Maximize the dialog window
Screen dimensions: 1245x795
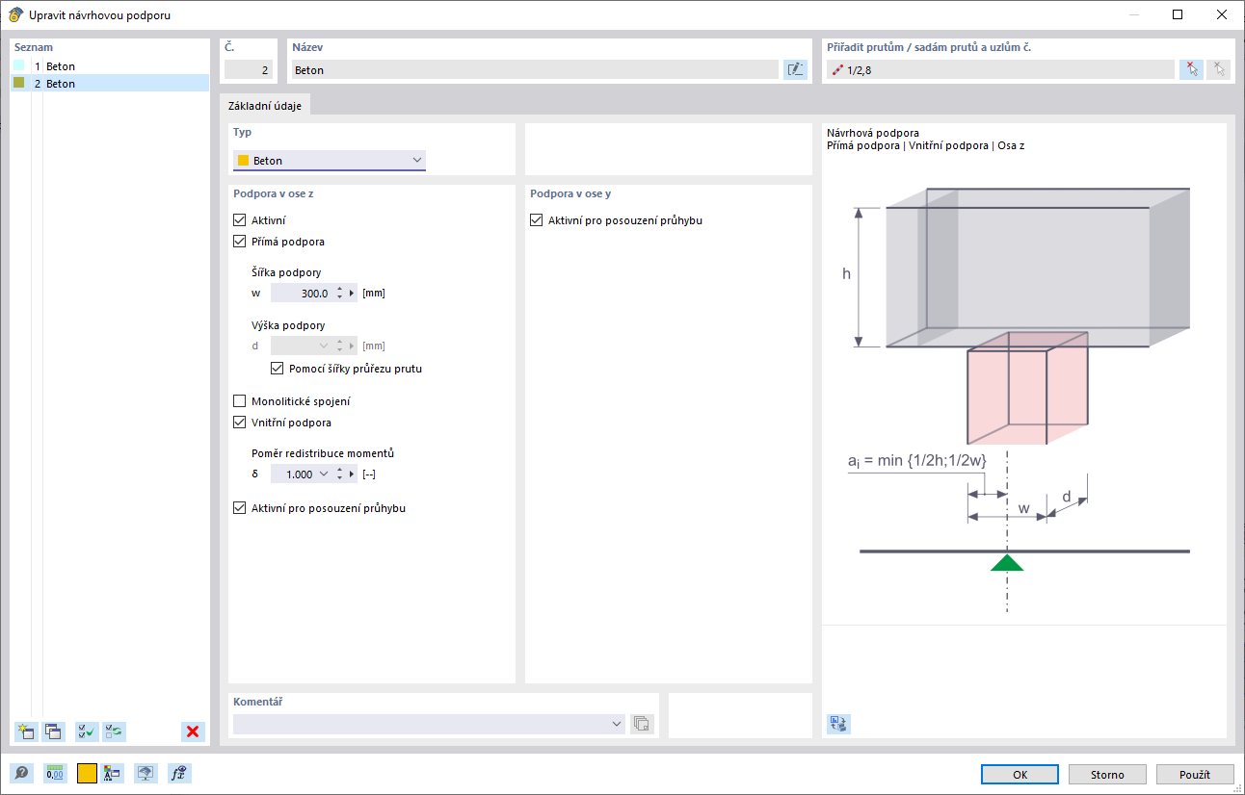pyautogui.click(x=1178, y=14)
